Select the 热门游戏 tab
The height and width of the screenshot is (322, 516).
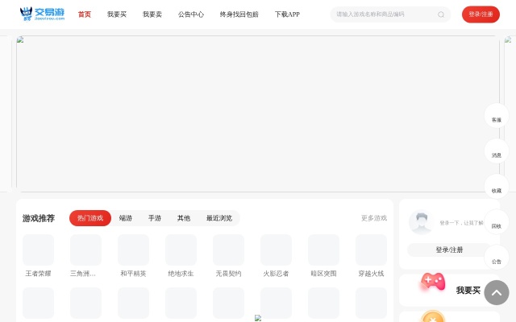point(90,218)
